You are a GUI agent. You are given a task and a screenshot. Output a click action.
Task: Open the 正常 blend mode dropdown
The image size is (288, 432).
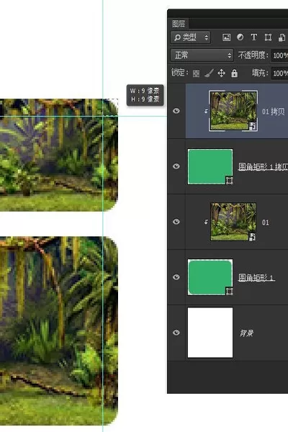click(202, 55)
